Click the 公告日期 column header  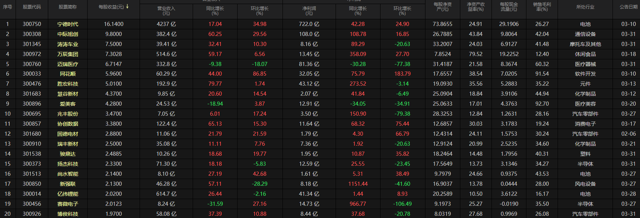pyautogui.click(x=628, y=7)
